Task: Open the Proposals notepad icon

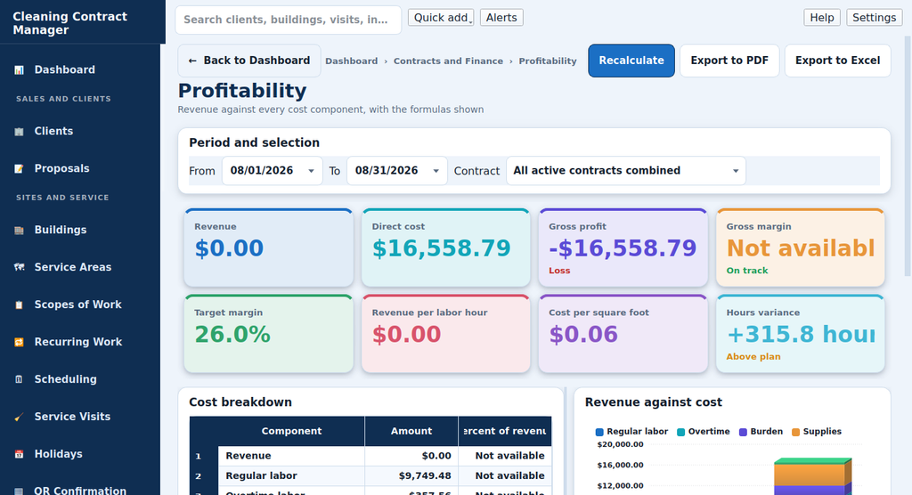Action: click(x=20, y=168)
